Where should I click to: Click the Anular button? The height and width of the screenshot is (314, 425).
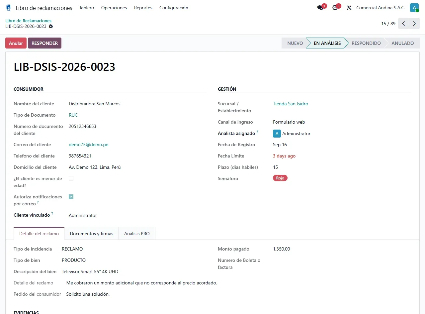[x=16, y=43]
